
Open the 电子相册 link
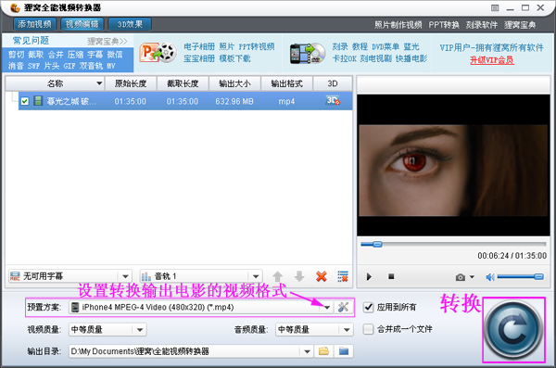coord(199,46)
